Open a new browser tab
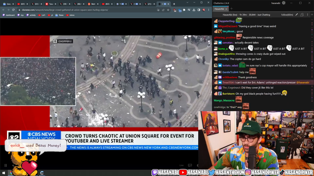Viewport: 314px width, 176px height. coord(174,4)
